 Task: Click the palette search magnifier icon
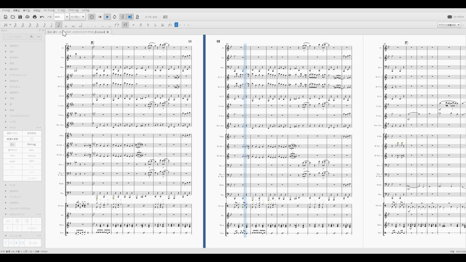coord(31,37)
